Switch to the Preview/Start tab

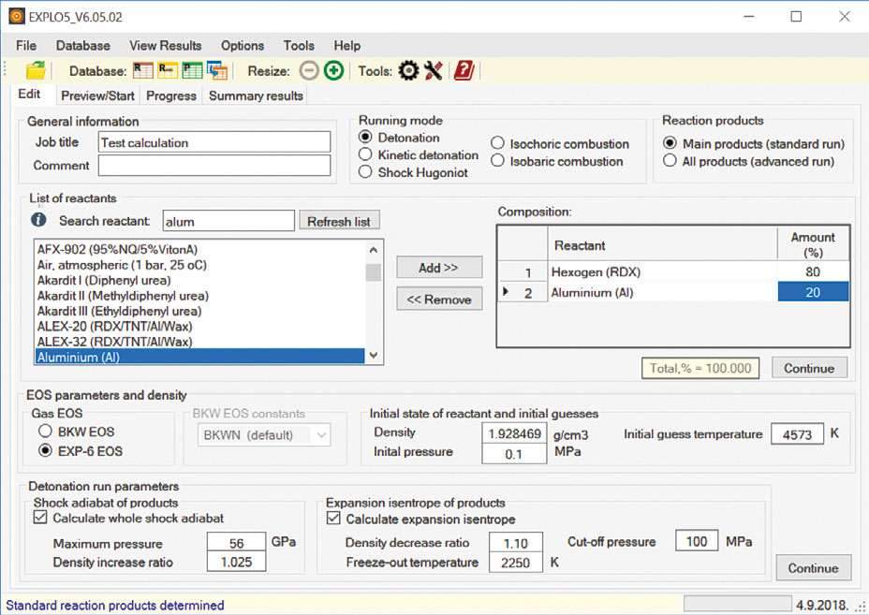click(x=97, y=95)
